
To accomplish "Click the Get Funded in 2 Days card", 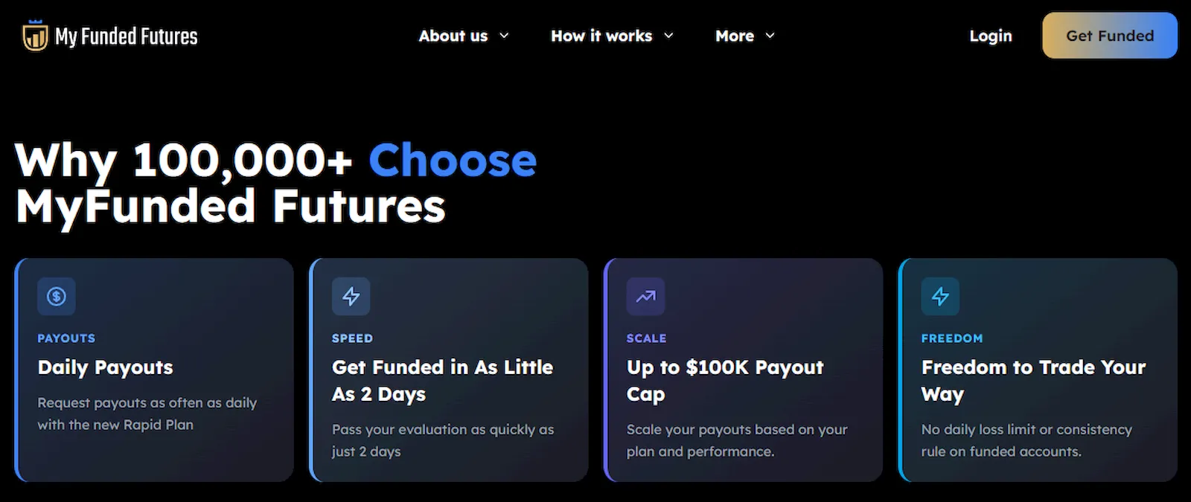I will coord(449,368).
